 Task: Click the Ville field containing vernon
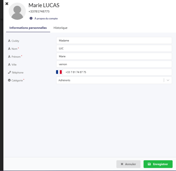114,64
